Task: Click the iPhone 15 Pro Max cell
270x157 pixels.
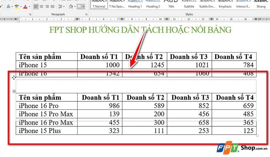Action: pyautogui.click(x=47, y=114)
